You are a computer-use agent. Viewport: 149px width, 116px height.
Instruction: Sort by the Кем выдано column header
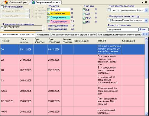[133, 41]
